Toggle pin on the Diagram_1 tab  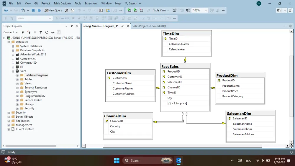click(x=122, y=26)
